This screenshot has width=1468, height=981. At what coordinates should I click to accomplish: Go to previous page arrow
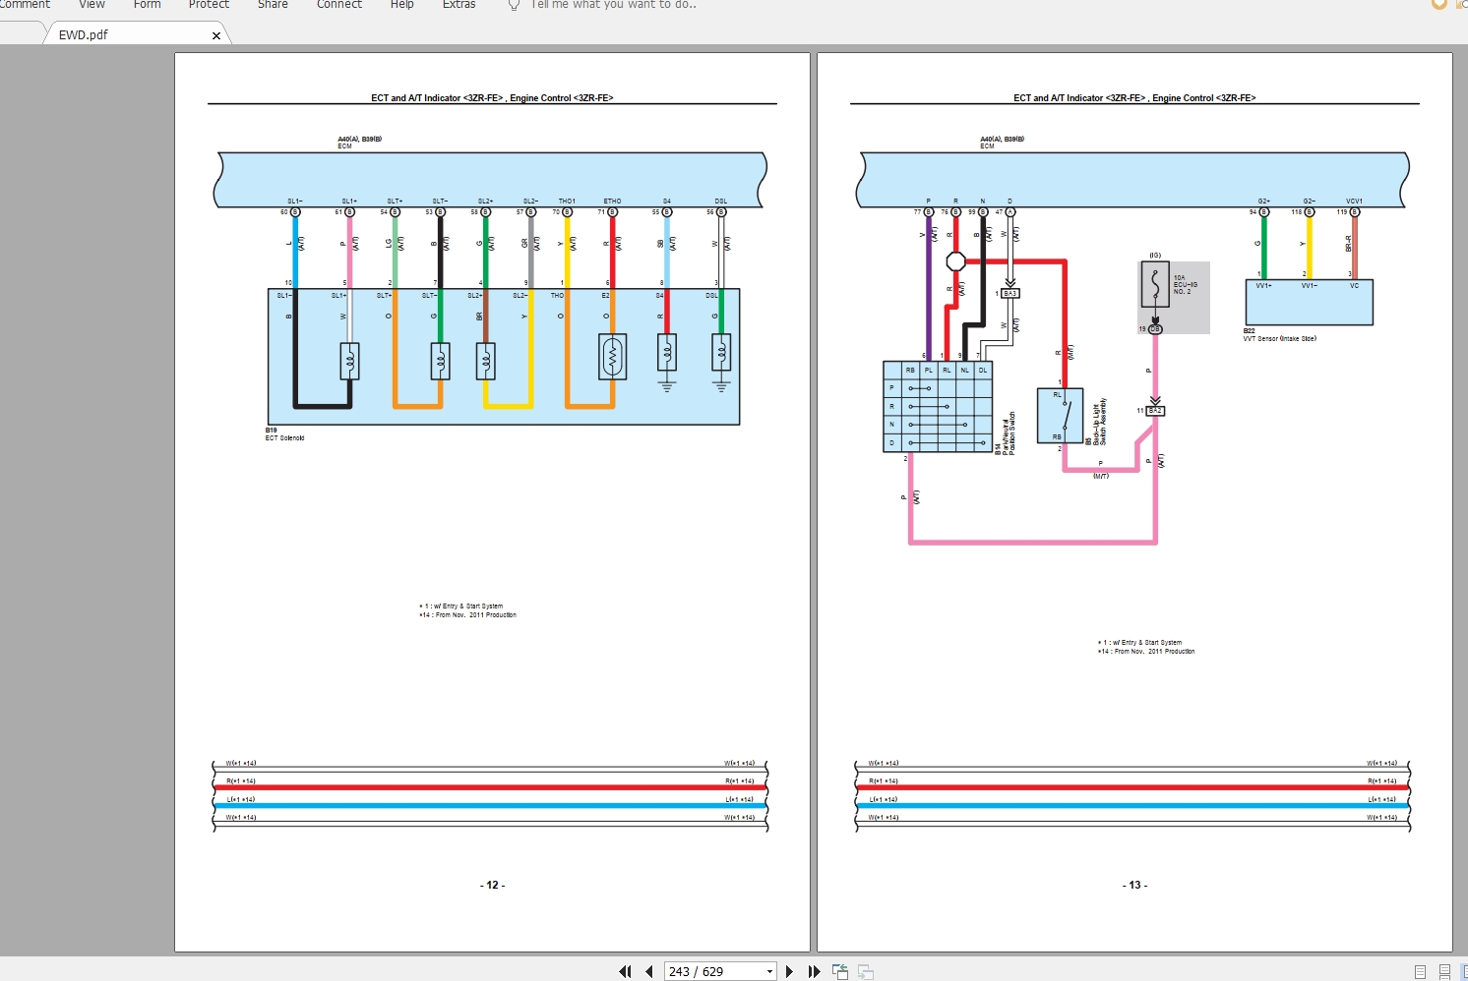tap(649, 971)
